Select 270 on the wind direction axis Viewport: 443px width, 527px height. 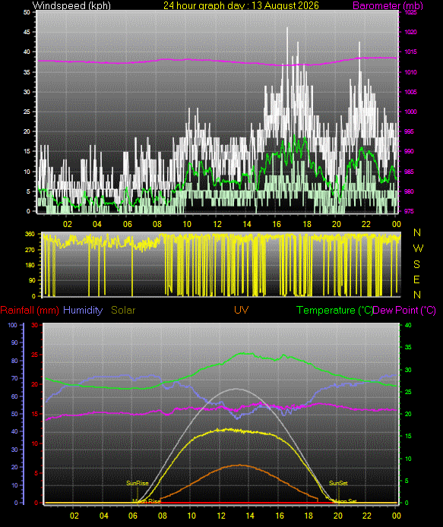(x=30, y=250)
